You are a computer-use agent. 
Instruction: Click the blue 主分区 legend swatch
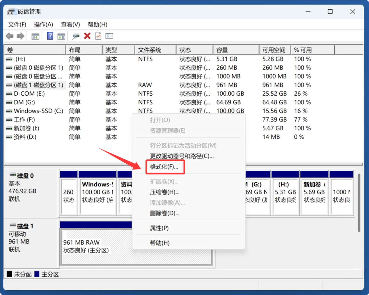37,274
